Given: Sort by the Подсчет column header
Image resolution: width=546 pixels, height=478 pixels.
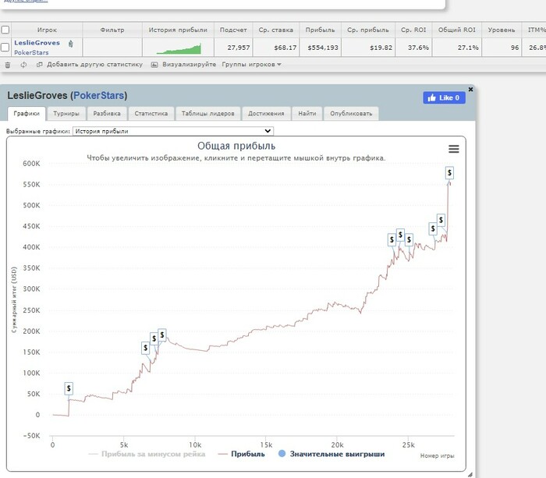Looking at the screenshot, I should click(233, 30).
